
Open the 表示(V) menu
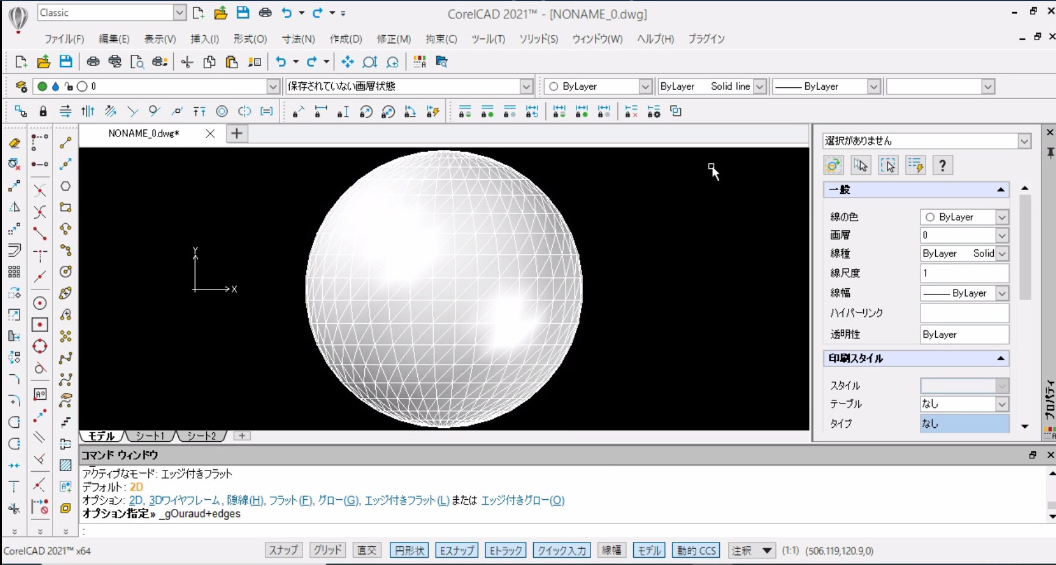coord(160,39)
